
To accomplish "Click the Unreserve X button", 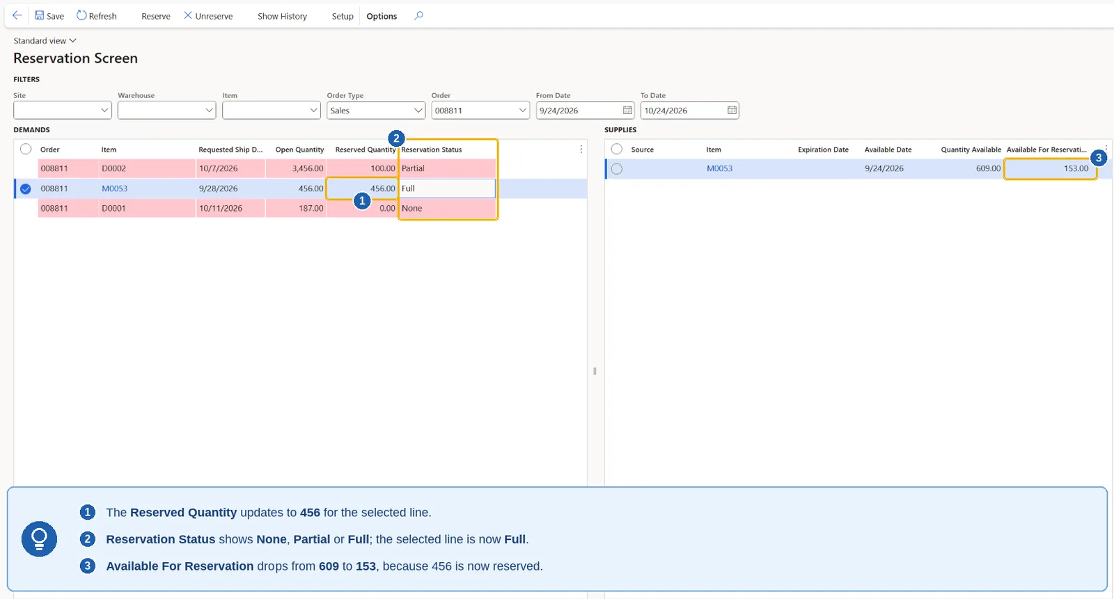I will [x=208, y=15].
